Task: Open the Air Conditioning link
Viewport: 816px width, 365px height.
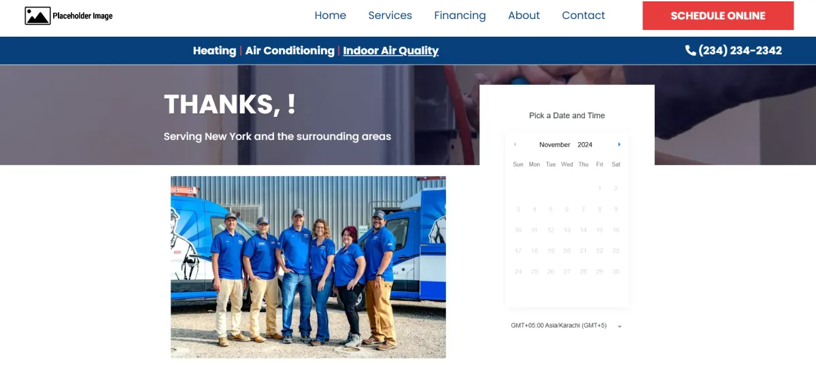Action: click(290, 50)
